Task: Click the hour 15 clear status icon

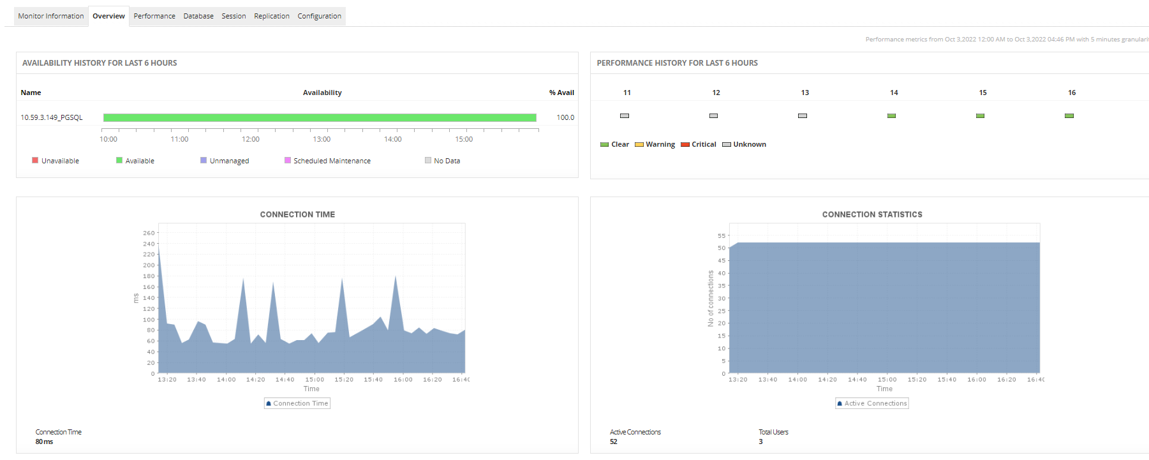Action: point(980,116)
